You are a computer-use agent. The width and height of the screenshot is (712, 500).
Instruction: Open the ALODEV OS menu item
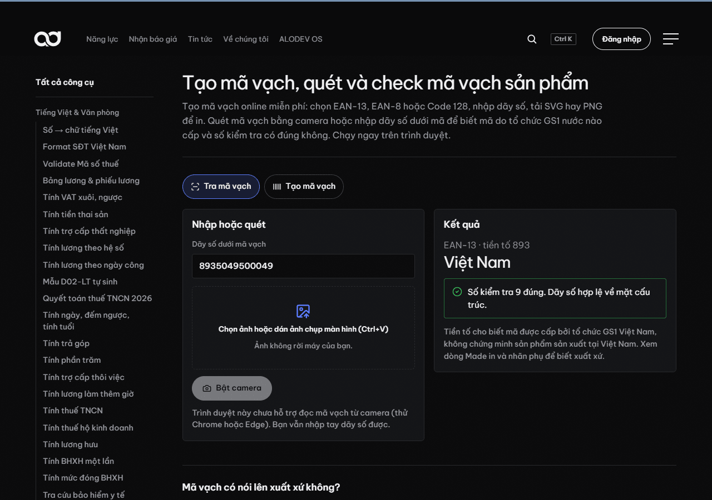coord(301,39)
